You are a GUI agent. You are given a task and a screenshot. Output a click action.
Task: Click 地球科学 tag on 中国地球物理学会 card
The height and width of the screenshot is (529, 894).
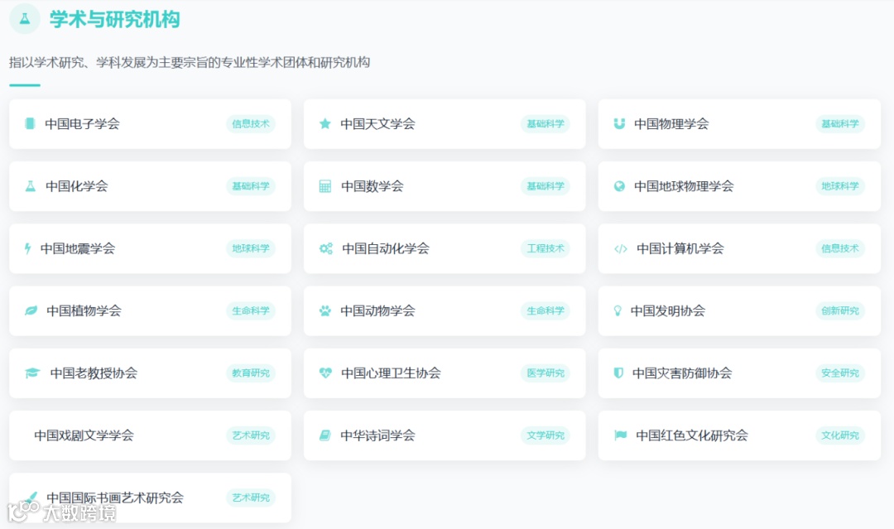tap(840, 185)
